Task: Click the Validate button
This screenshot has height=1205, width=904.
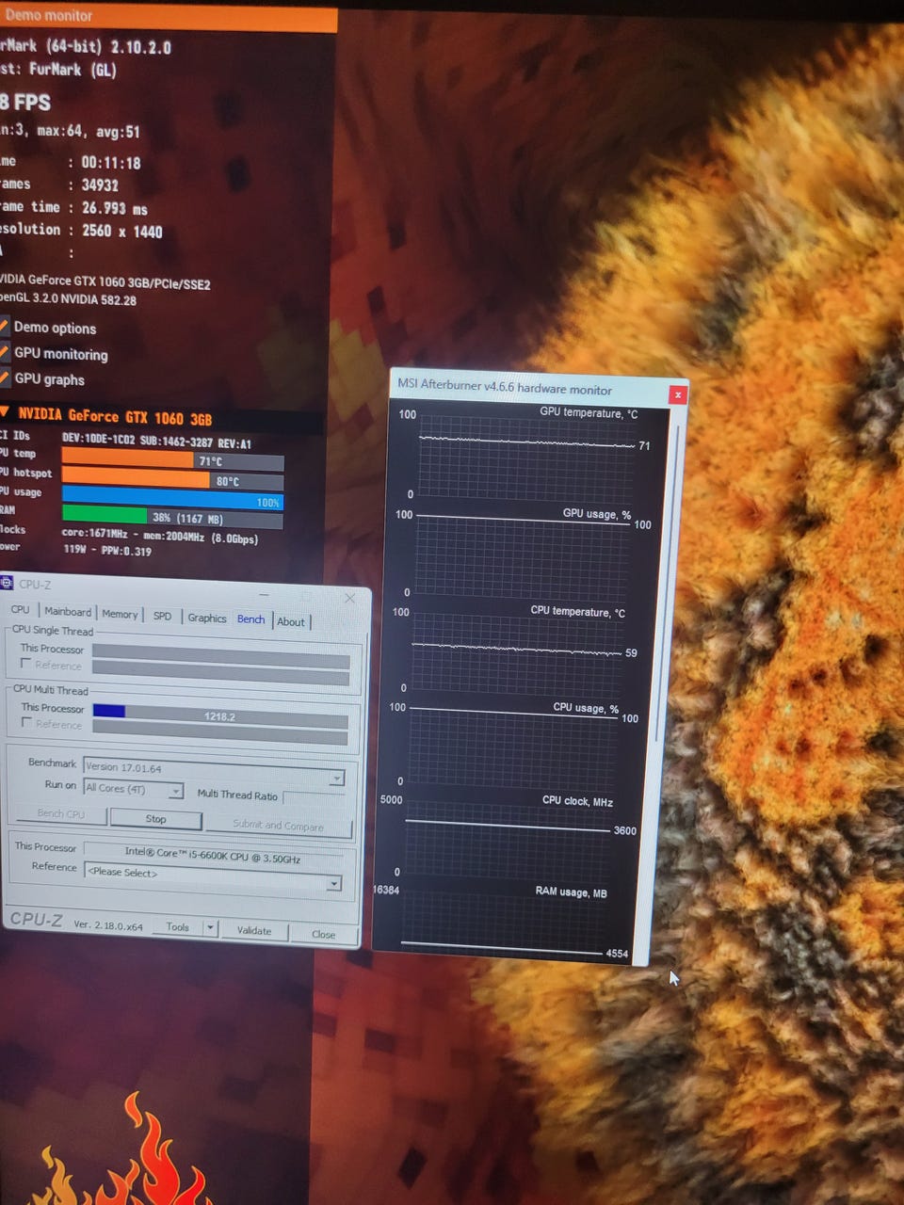Action: coord(254,930)
